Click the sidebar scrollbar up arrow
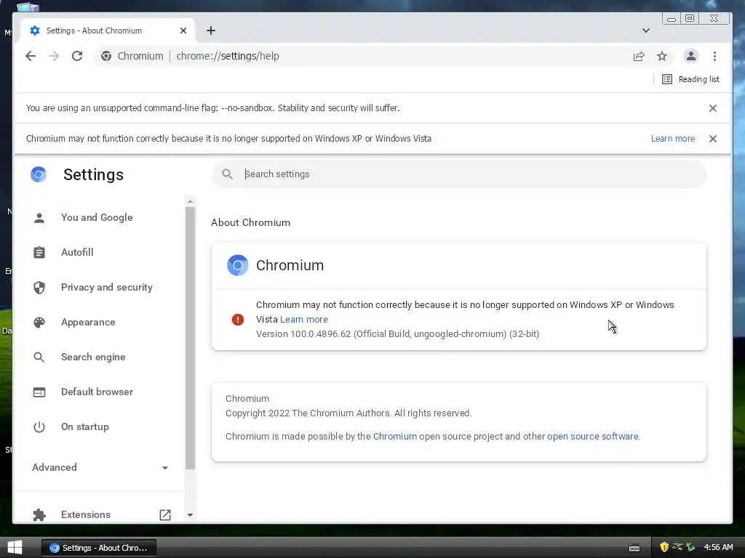Viewport: 745px width, 558px height. [x=190, y=201]
